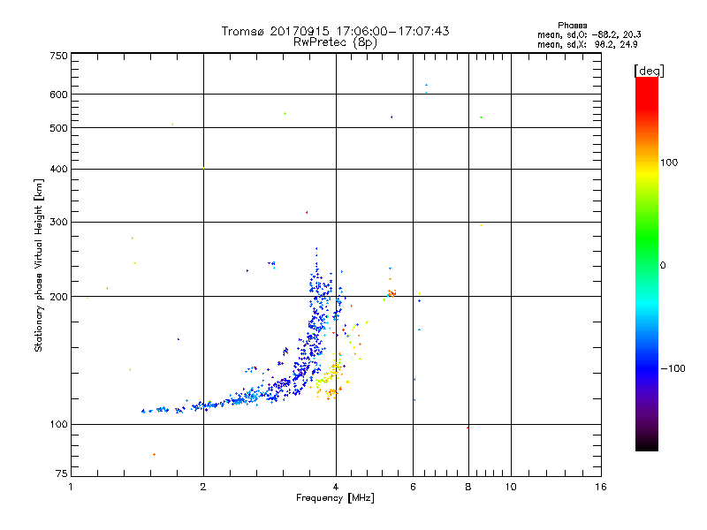This screenshot has height=530, width=707.
Task: Click the green middle of the phase colorbar
Action: click(647, 253)
